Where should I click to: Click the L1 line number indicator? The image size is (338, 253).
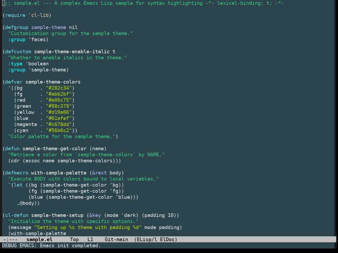pos(90,239)
